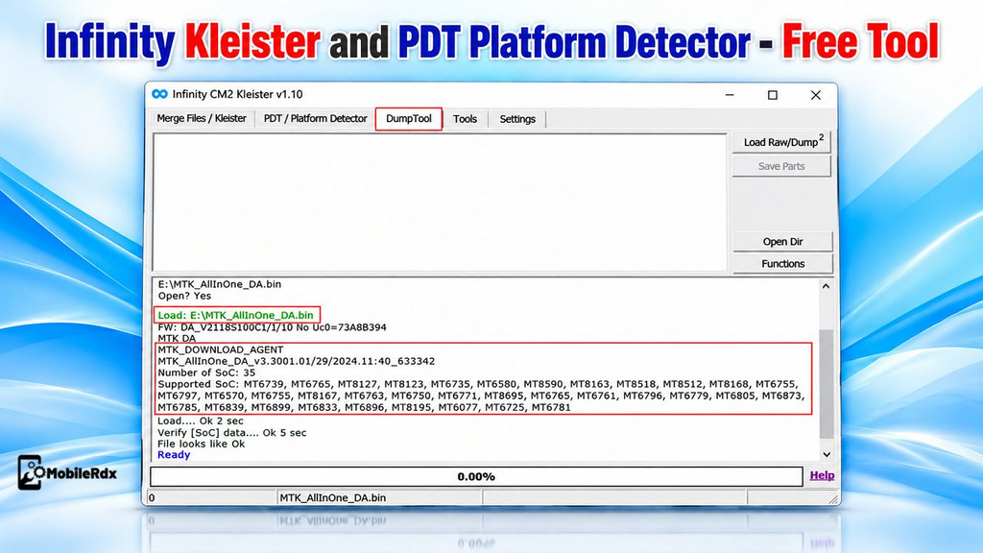Image resolution: width=983 pixels, height=553 pixels.
Task: Open the Merge Files / Kleister tab
Action: (202, 118)
